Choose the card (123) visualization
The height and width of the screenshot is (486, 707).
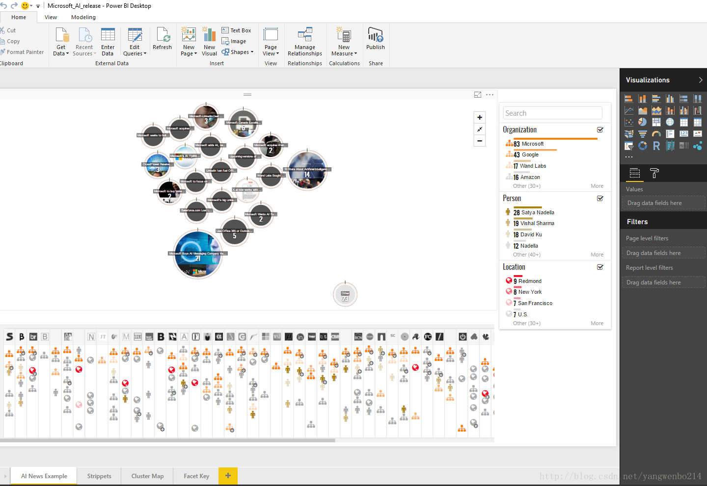(x=683, y=133)
